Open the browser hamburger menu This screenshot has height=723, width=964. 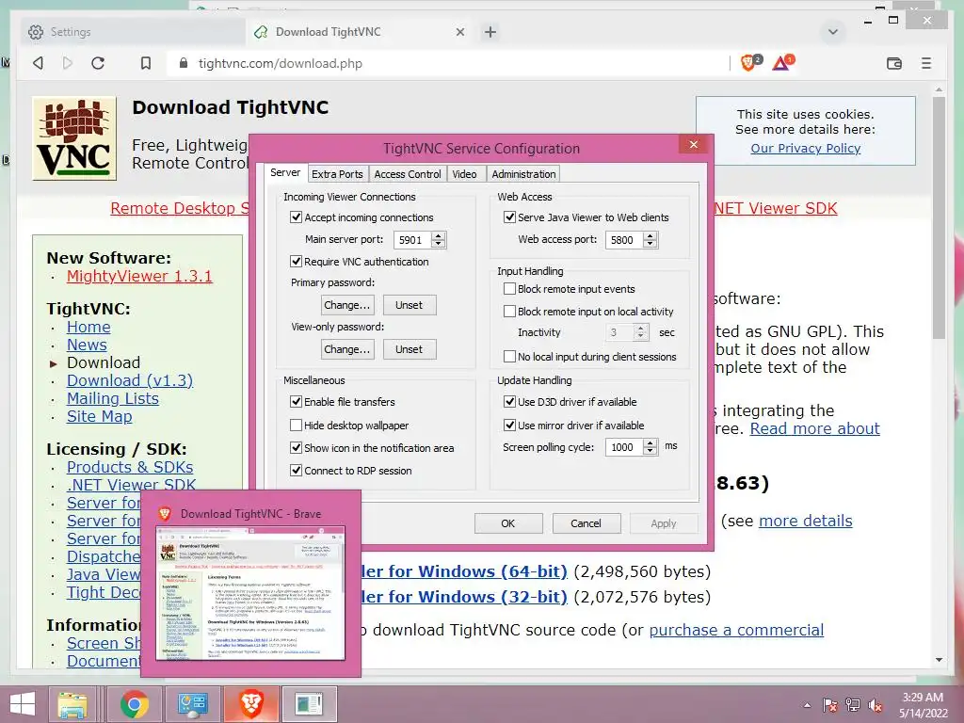click(x=926, y=63)
